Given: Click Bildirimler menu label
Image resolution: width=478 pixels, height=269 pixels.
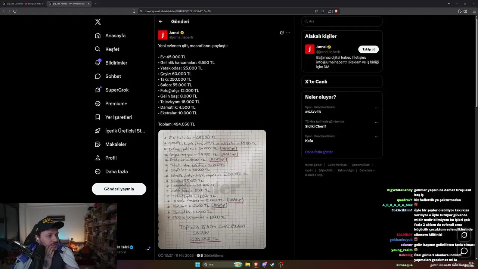Looking at the screenshot, I should [116, 63].
